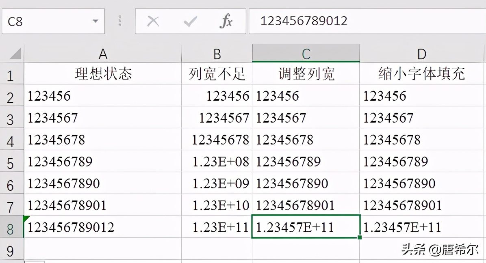Click cell B8 showing 1.23E+11
The width and height of the screenshot is (486, 263).
(217, 227)
